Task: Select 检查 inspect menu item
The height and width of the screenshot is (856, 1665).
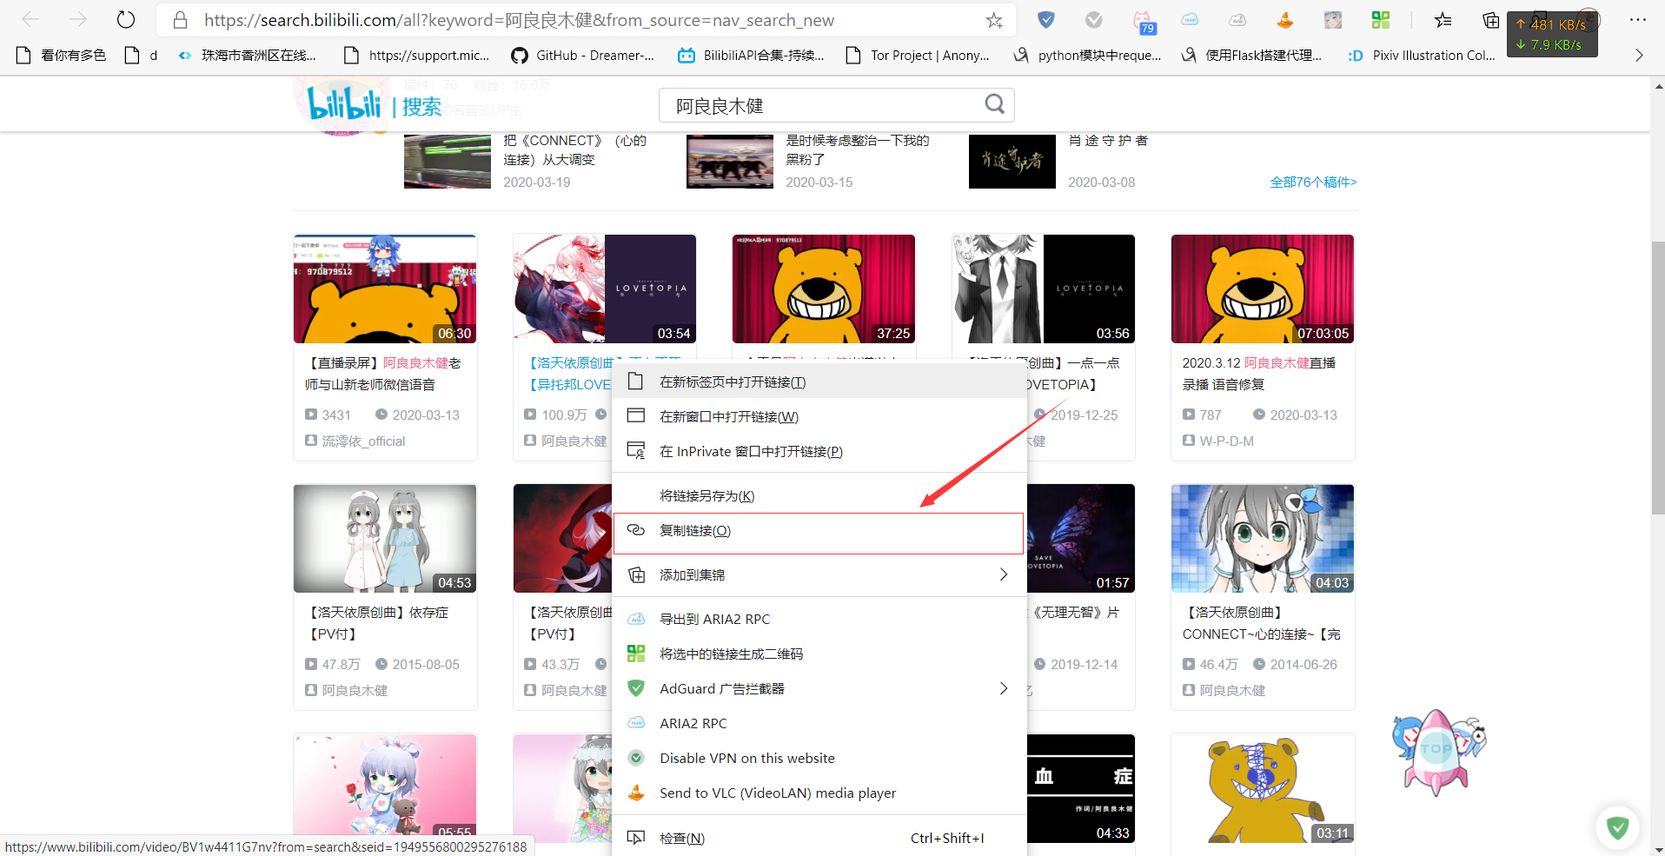Action: tap(819, 838)
